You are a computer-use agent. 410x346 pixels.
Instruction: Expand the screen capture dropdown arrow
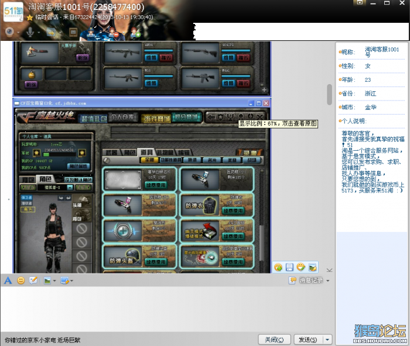(x=71, y=281)
